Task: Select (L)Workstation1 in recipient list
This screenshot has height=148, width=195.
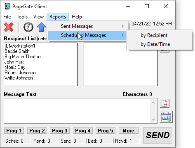Action: (x=20, y=46)
